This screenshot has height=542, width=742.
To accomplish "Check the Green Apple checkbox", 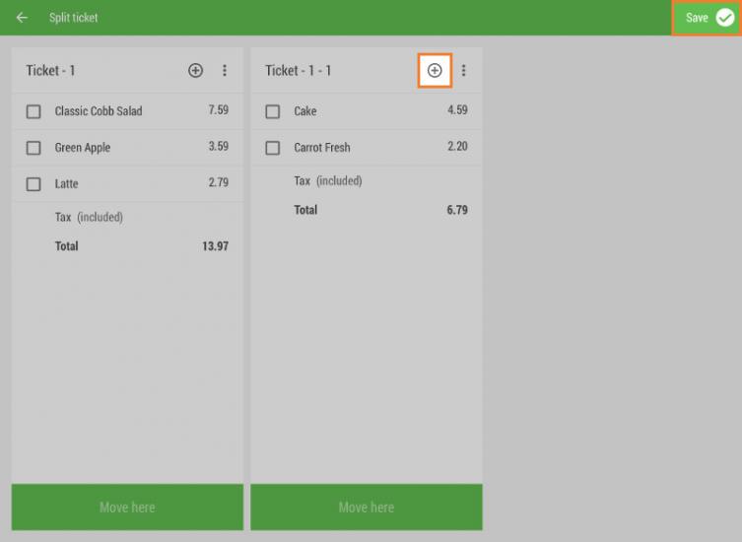I will [x=34, y=148].
